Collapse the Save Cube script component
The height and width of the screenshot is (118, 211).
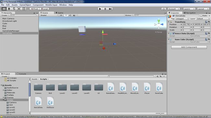point(168,39)
